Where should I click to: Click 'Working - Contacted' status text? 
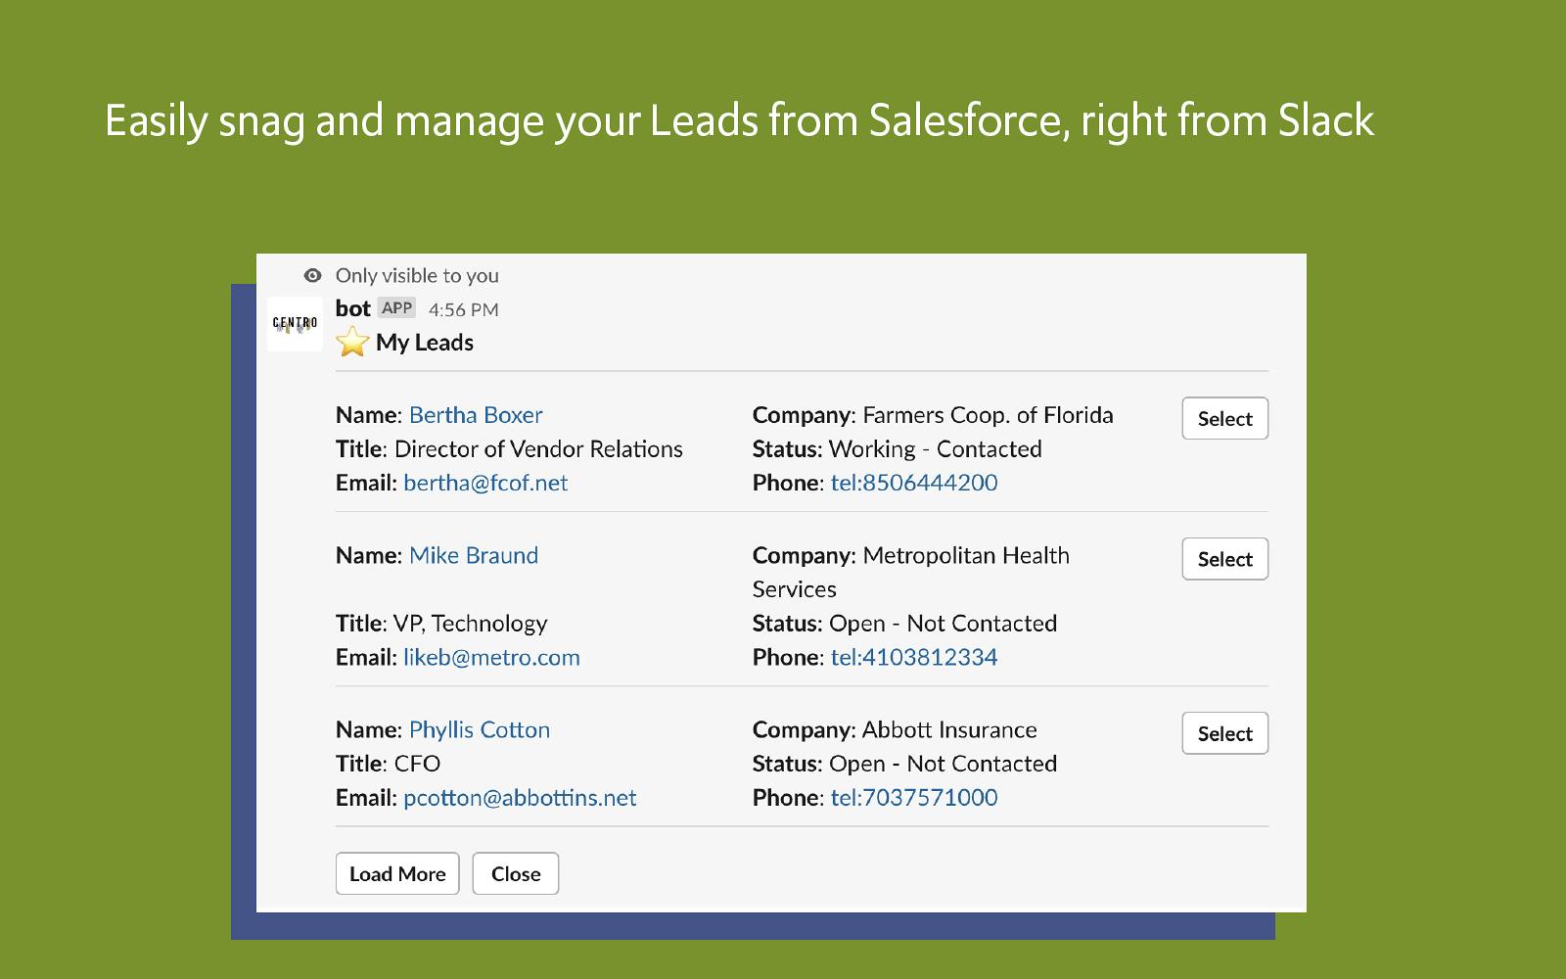point(936,449)
